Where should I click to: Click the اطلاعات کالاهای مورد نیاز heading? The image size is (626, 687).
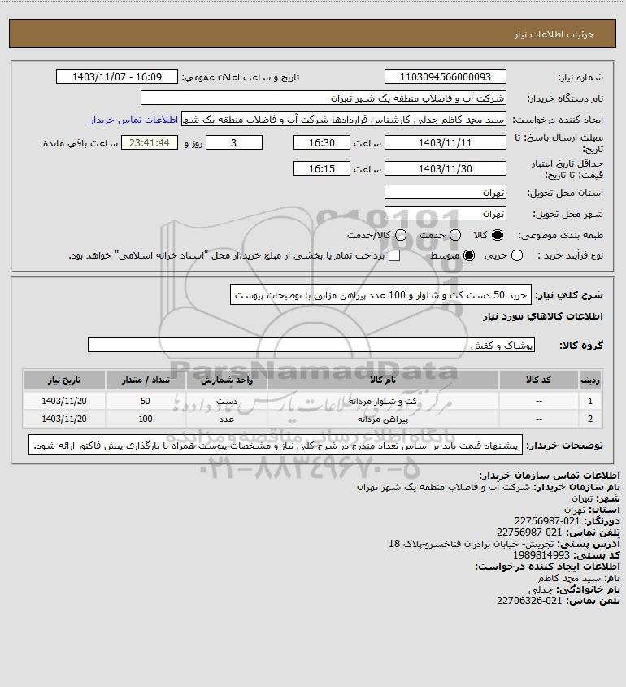543,316
